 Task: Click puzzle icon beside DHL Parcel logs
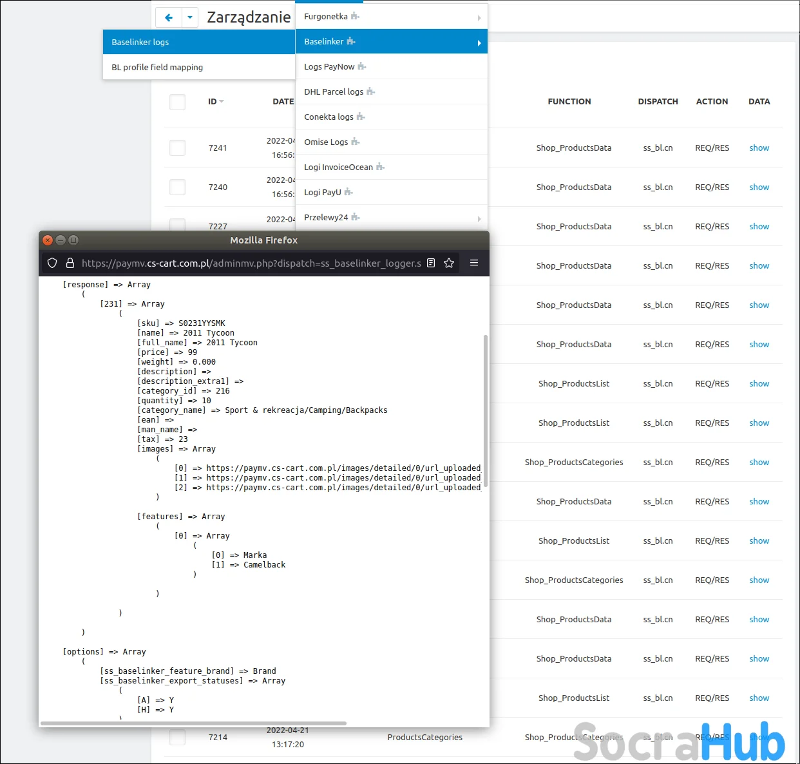(x=371, y=91)
